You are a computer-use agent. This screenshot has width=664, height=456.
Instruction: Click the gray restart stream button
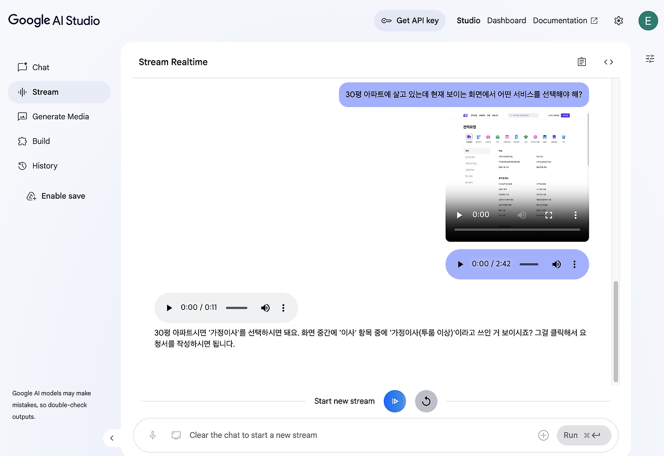point(426,401)
